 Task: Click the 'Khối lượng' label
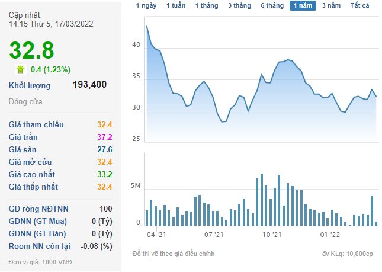[x=30, y=85]
